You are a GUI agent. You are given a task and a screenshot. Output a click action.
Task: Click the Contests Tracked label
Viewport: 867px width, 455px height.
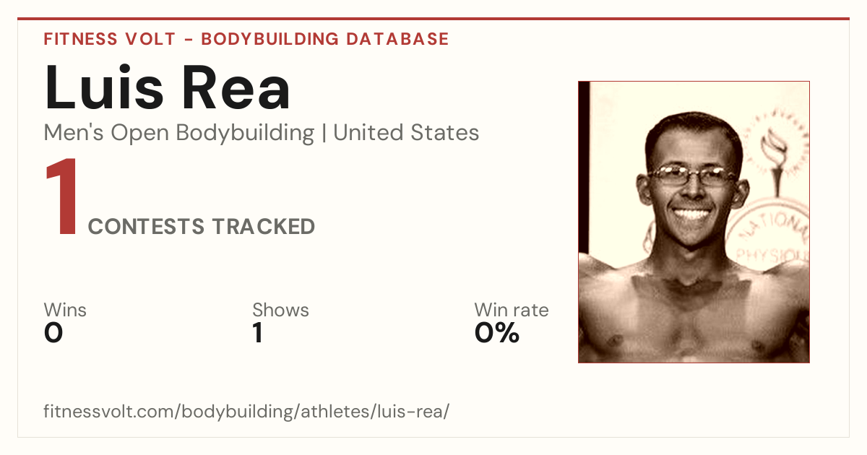pyautogui.click(x=202, y=227)
